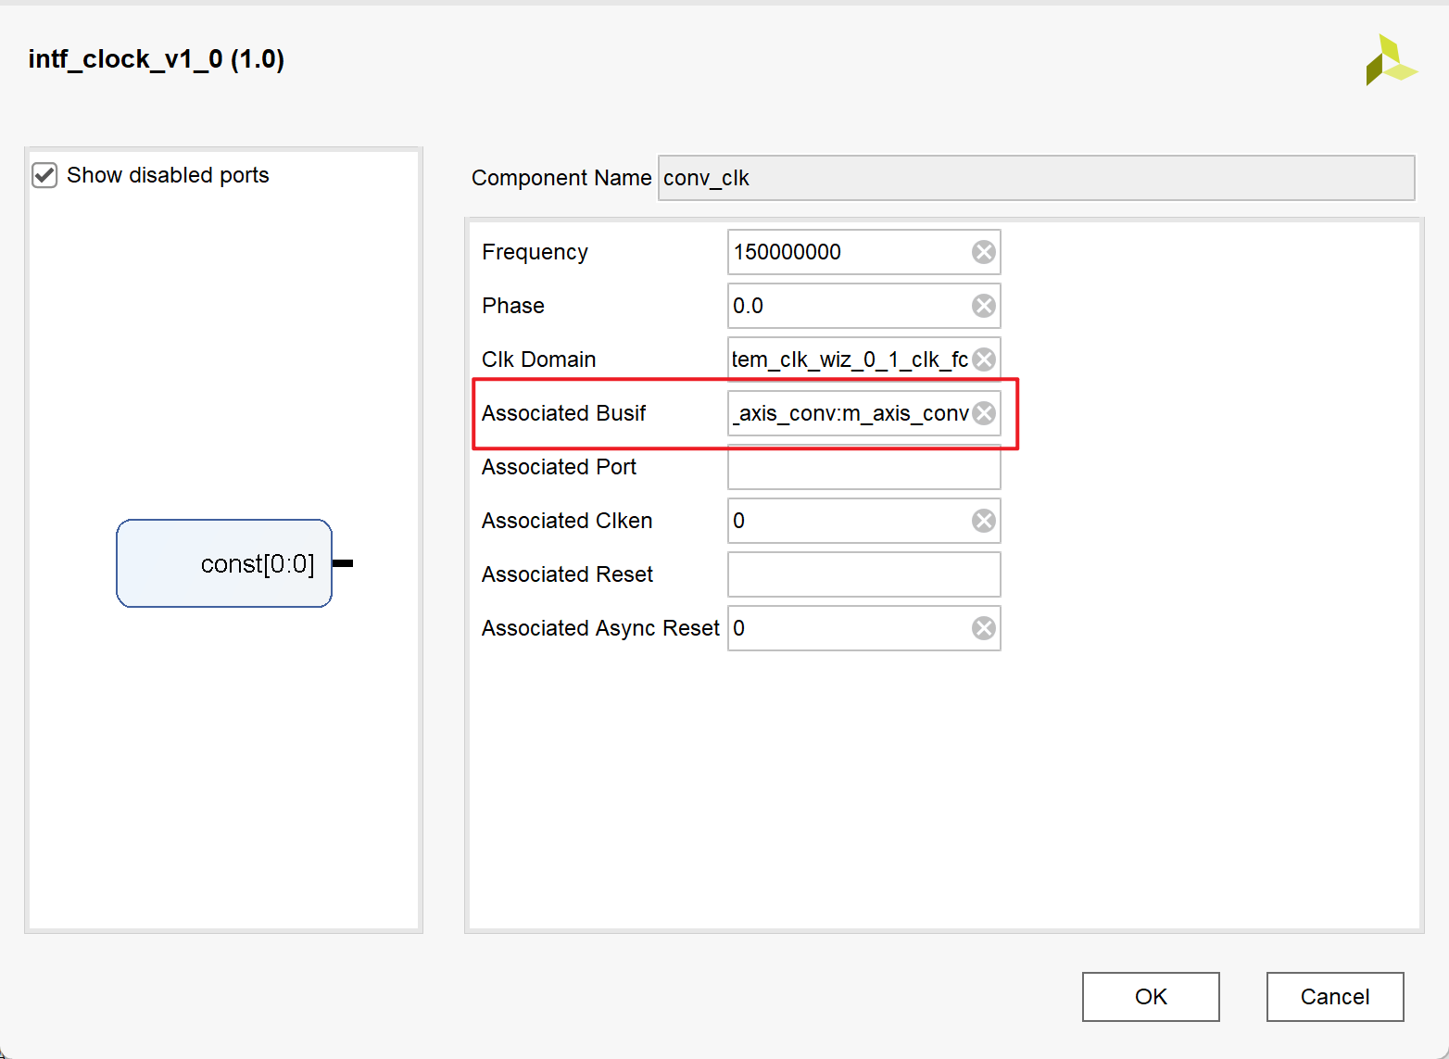1449x1059 pixels.
Task: Clear the Phase field value
Action: click(x=984, y=306)
